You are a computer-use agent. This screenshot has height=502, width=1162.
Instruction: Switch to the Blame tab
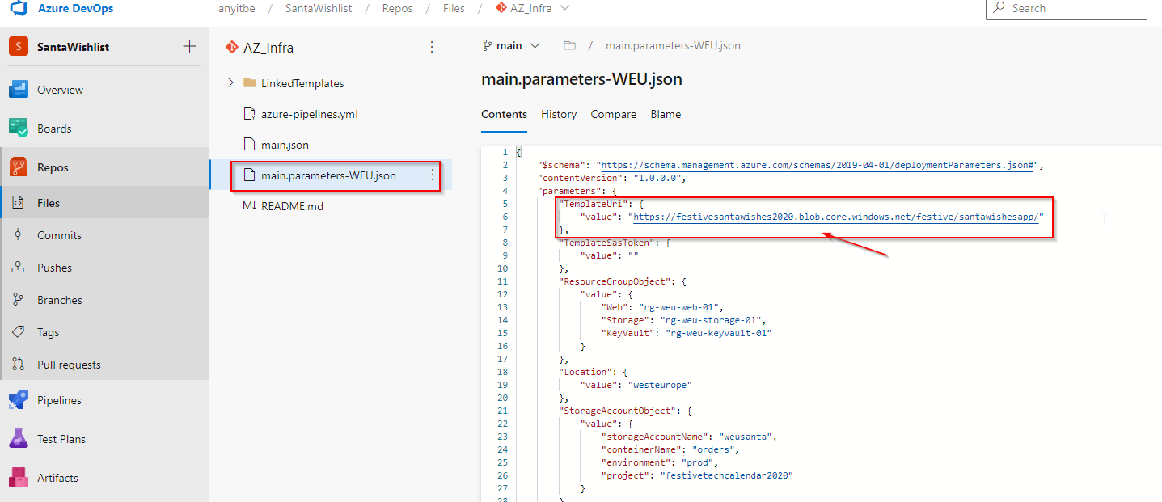666,114
